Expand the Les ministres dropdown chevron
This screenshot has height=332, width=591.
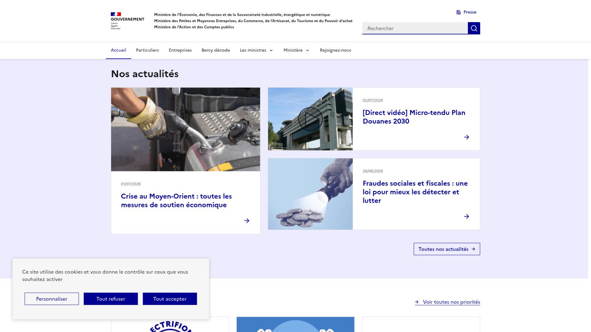[x=271, y=51]
